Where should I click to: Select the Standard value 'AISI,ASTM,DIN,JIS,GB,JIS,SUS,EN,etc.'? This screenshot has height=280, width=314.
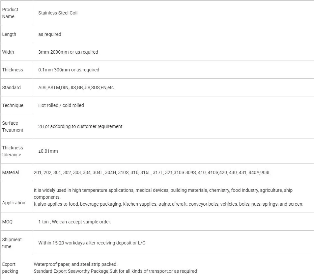pyautogui.click(x=76, y=88)
